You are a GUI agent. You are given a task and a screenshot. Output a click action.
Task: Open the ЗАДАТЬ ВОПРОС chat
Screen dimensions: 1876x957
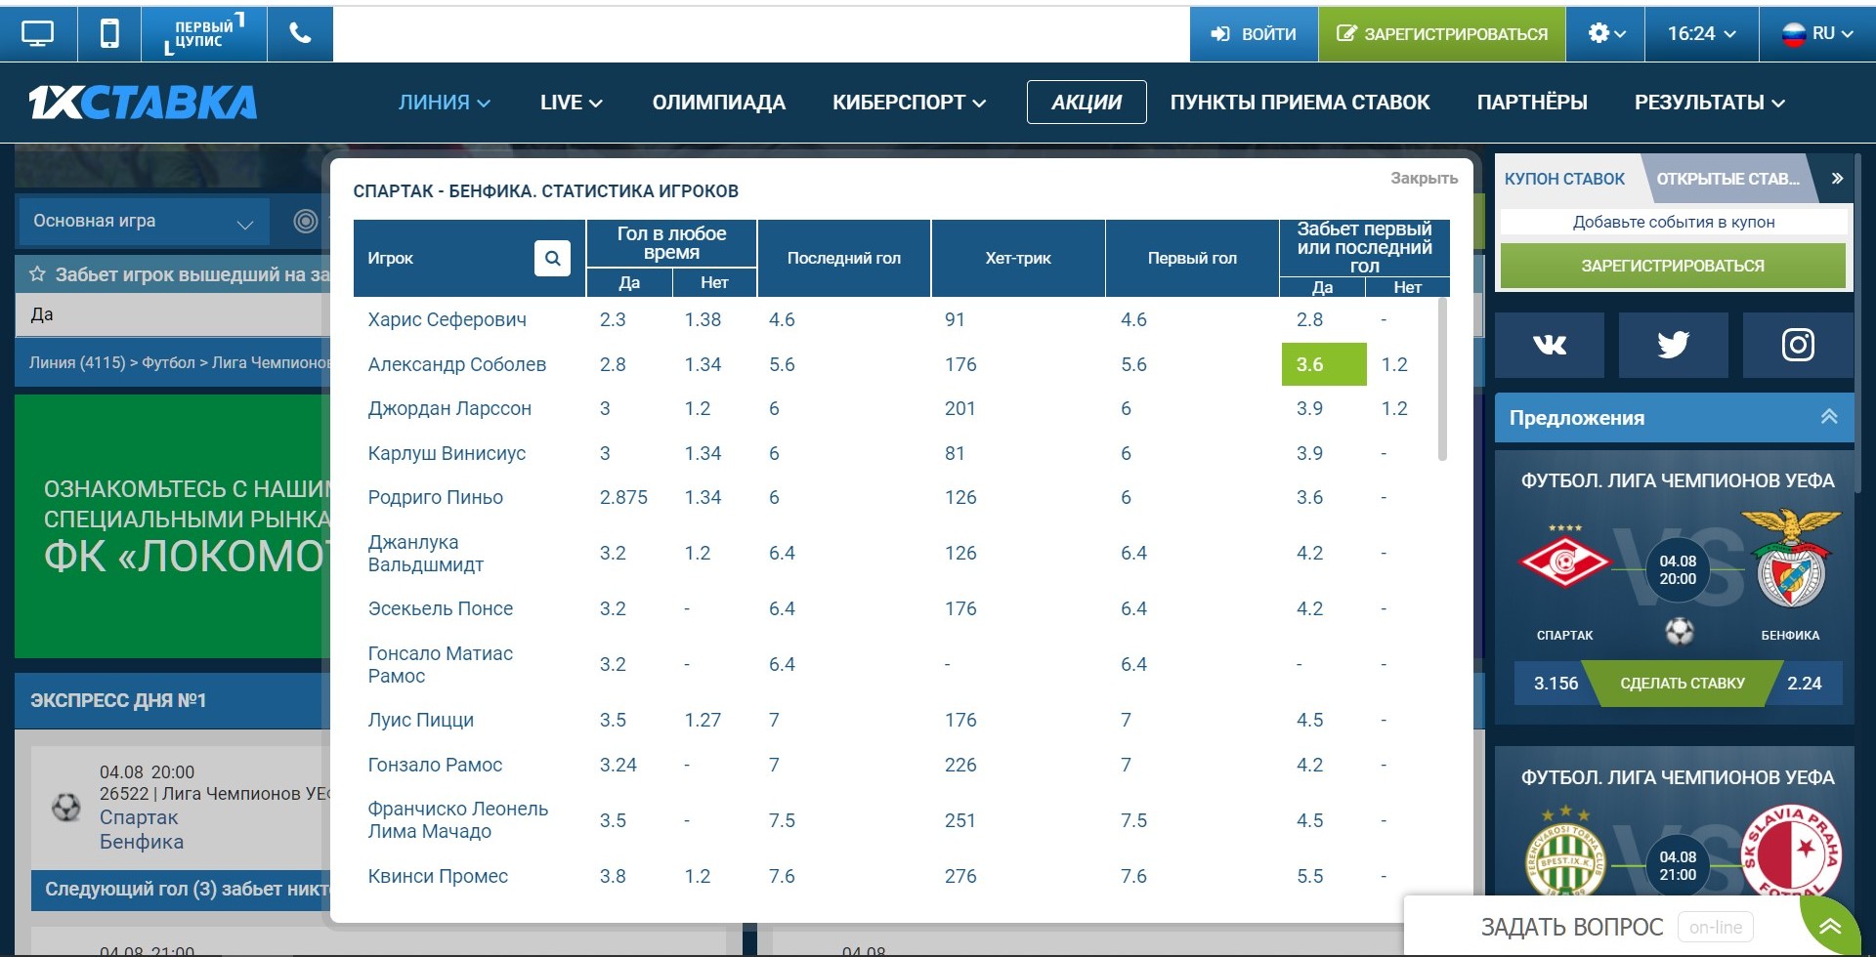coord(1572,927)
